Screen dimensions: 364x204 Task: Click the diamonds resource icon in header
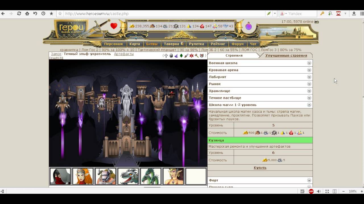tap(226, 26)
